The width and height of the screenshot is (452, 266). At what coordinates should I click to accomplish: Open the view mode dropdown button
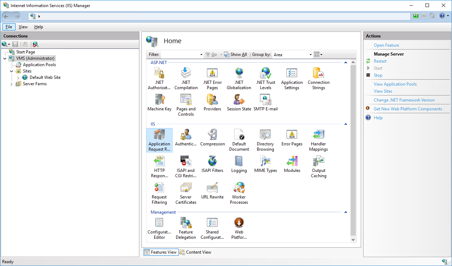tap(318, 54)
